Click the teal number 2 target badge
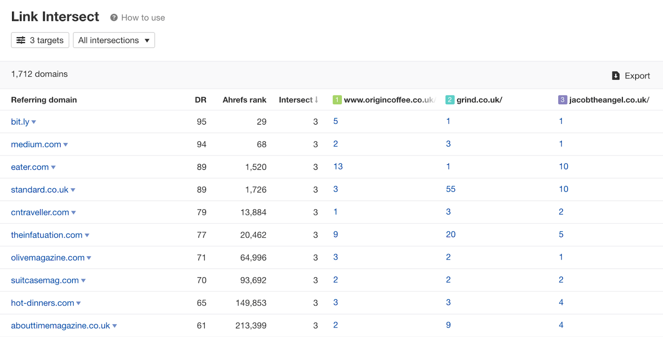This screenshot has height=337, width=663. (x=450, y=100)
